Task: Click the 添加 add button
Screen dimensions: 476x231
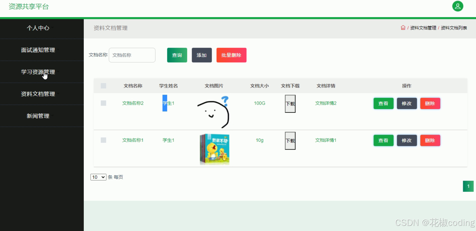Action: coord(202,55)
